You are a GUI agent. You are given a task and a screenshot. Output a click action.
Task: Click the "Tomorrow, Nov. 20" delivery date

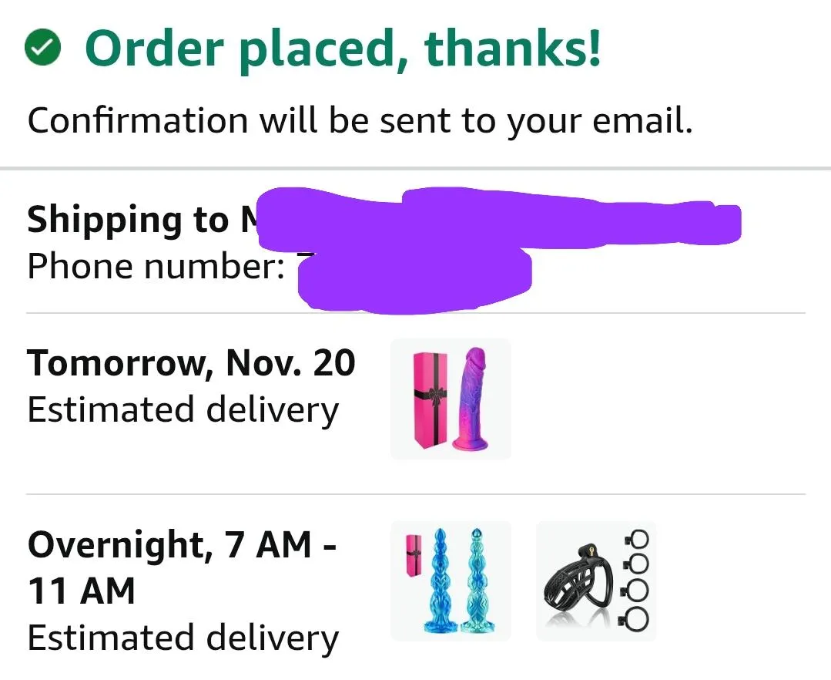191,362
